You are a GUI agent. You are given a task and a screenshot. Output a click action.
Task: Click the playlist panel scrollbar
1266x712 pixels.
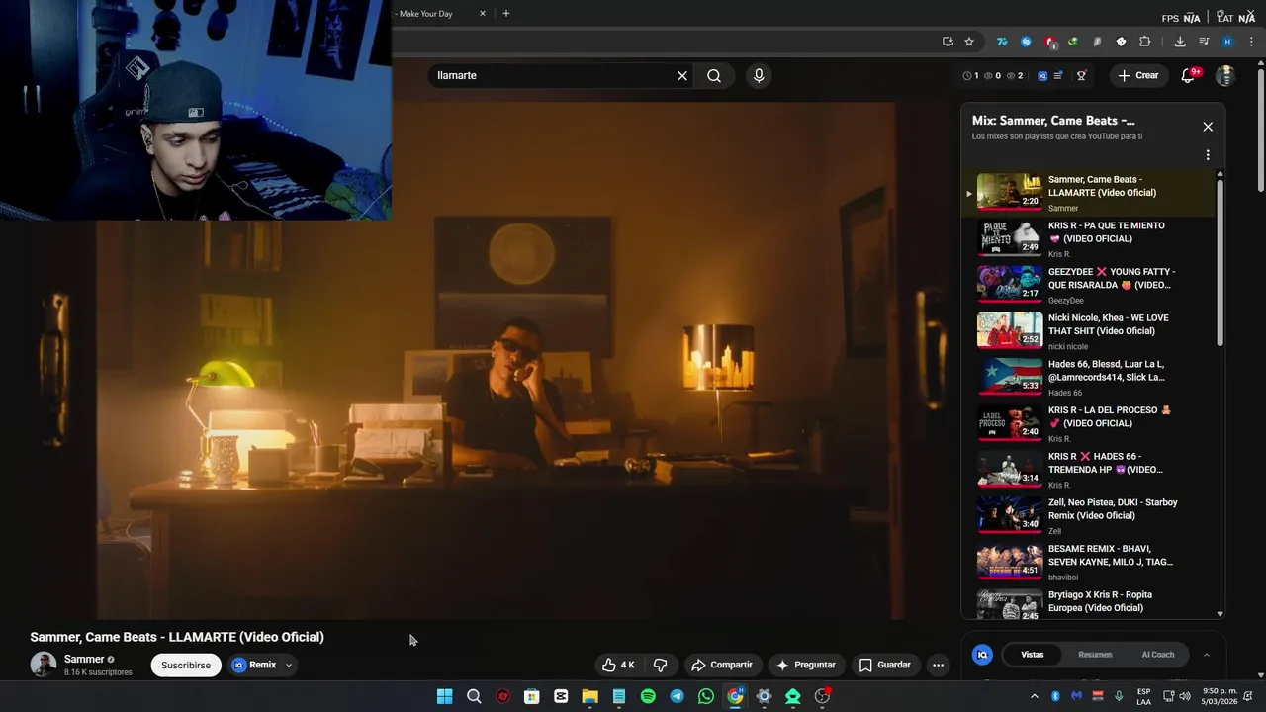pos(1220,262)
